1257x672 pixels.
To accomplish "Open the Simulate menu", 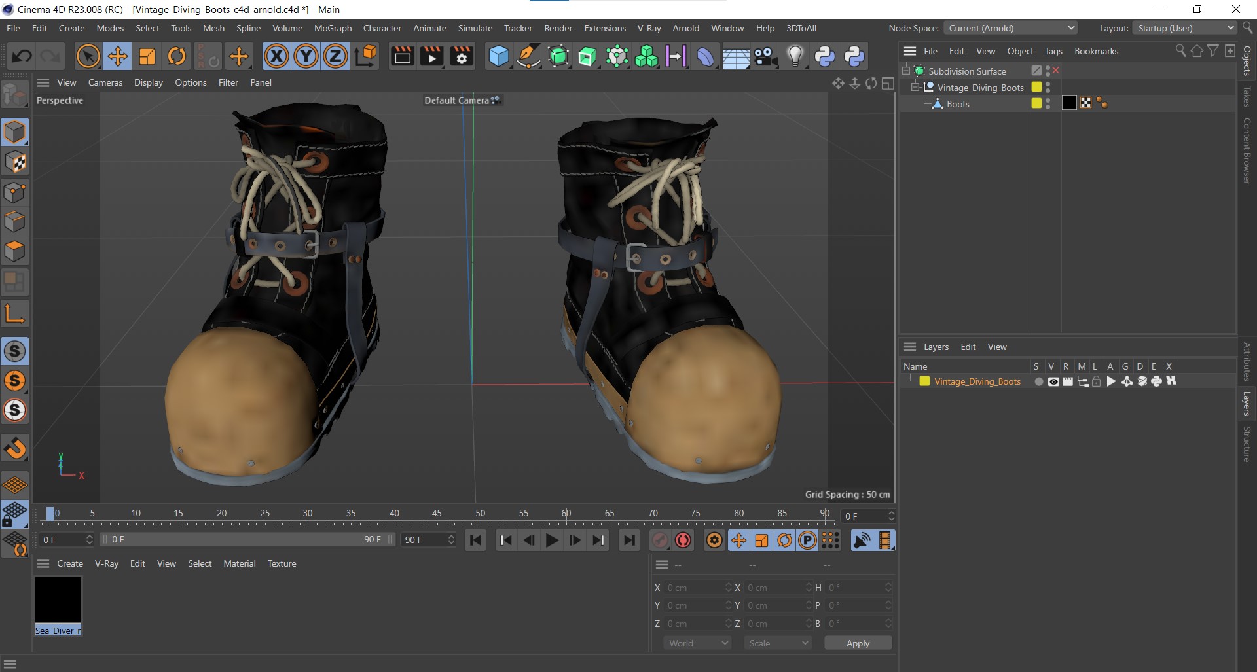I will pyautogui.click(x=475, y=28).
